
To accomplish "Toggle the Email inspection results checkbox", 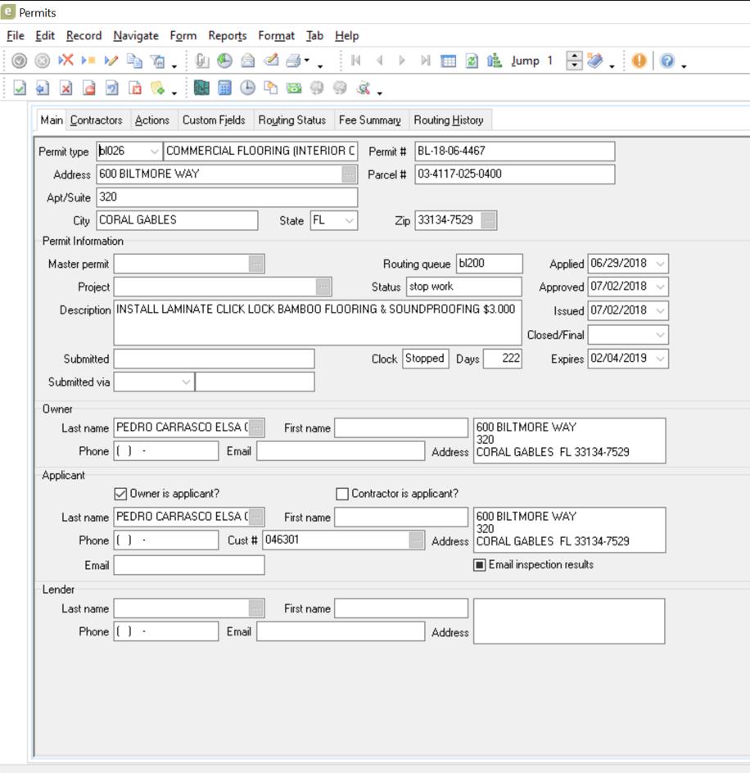I will click(480, 565).
